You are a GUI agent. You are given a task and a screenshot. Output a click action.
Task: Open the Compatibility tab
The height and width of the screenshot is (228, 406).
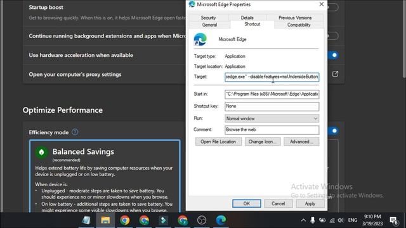(299, 25)
